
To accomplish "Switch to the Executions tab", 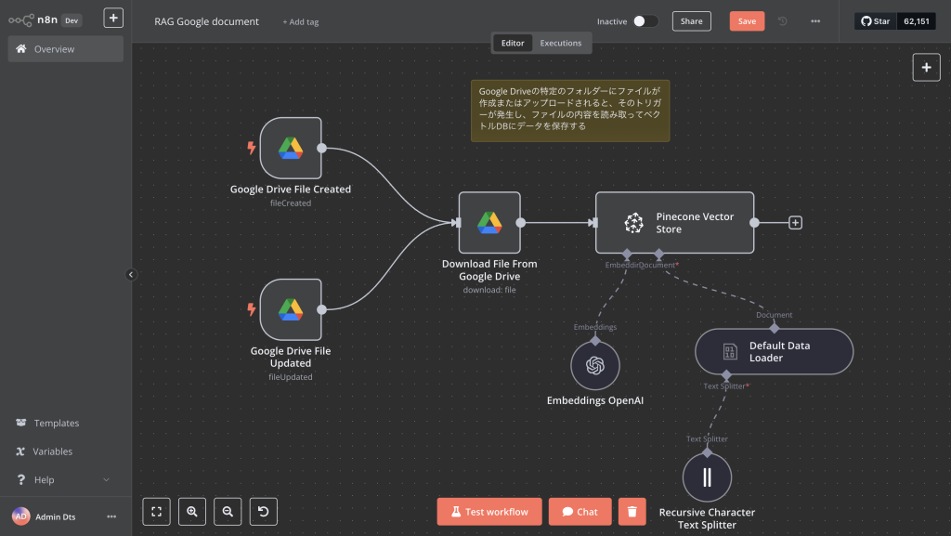I will 560,43.
